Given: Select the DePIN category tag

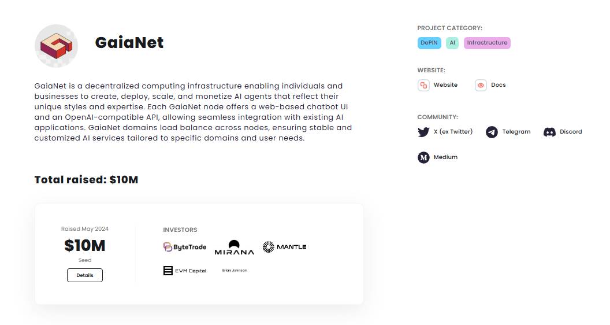Looking at the screenshot, I should click(429, 43).
